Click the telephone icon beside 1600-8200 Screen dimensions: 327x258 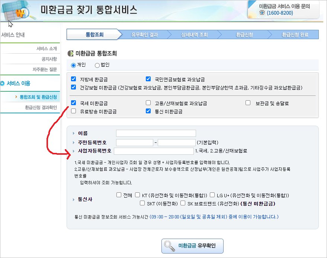(x=262, y=13)
